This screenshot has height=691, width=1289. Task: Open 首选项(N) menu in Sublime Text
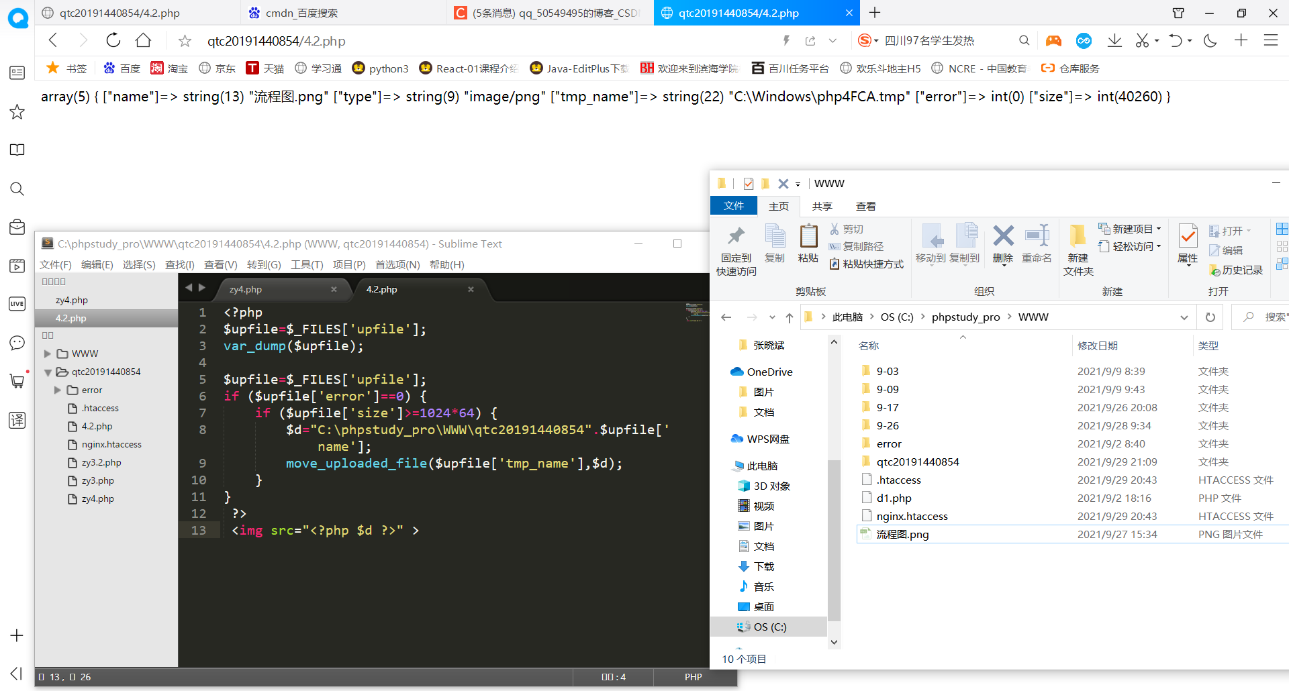(x=397, y=264)
